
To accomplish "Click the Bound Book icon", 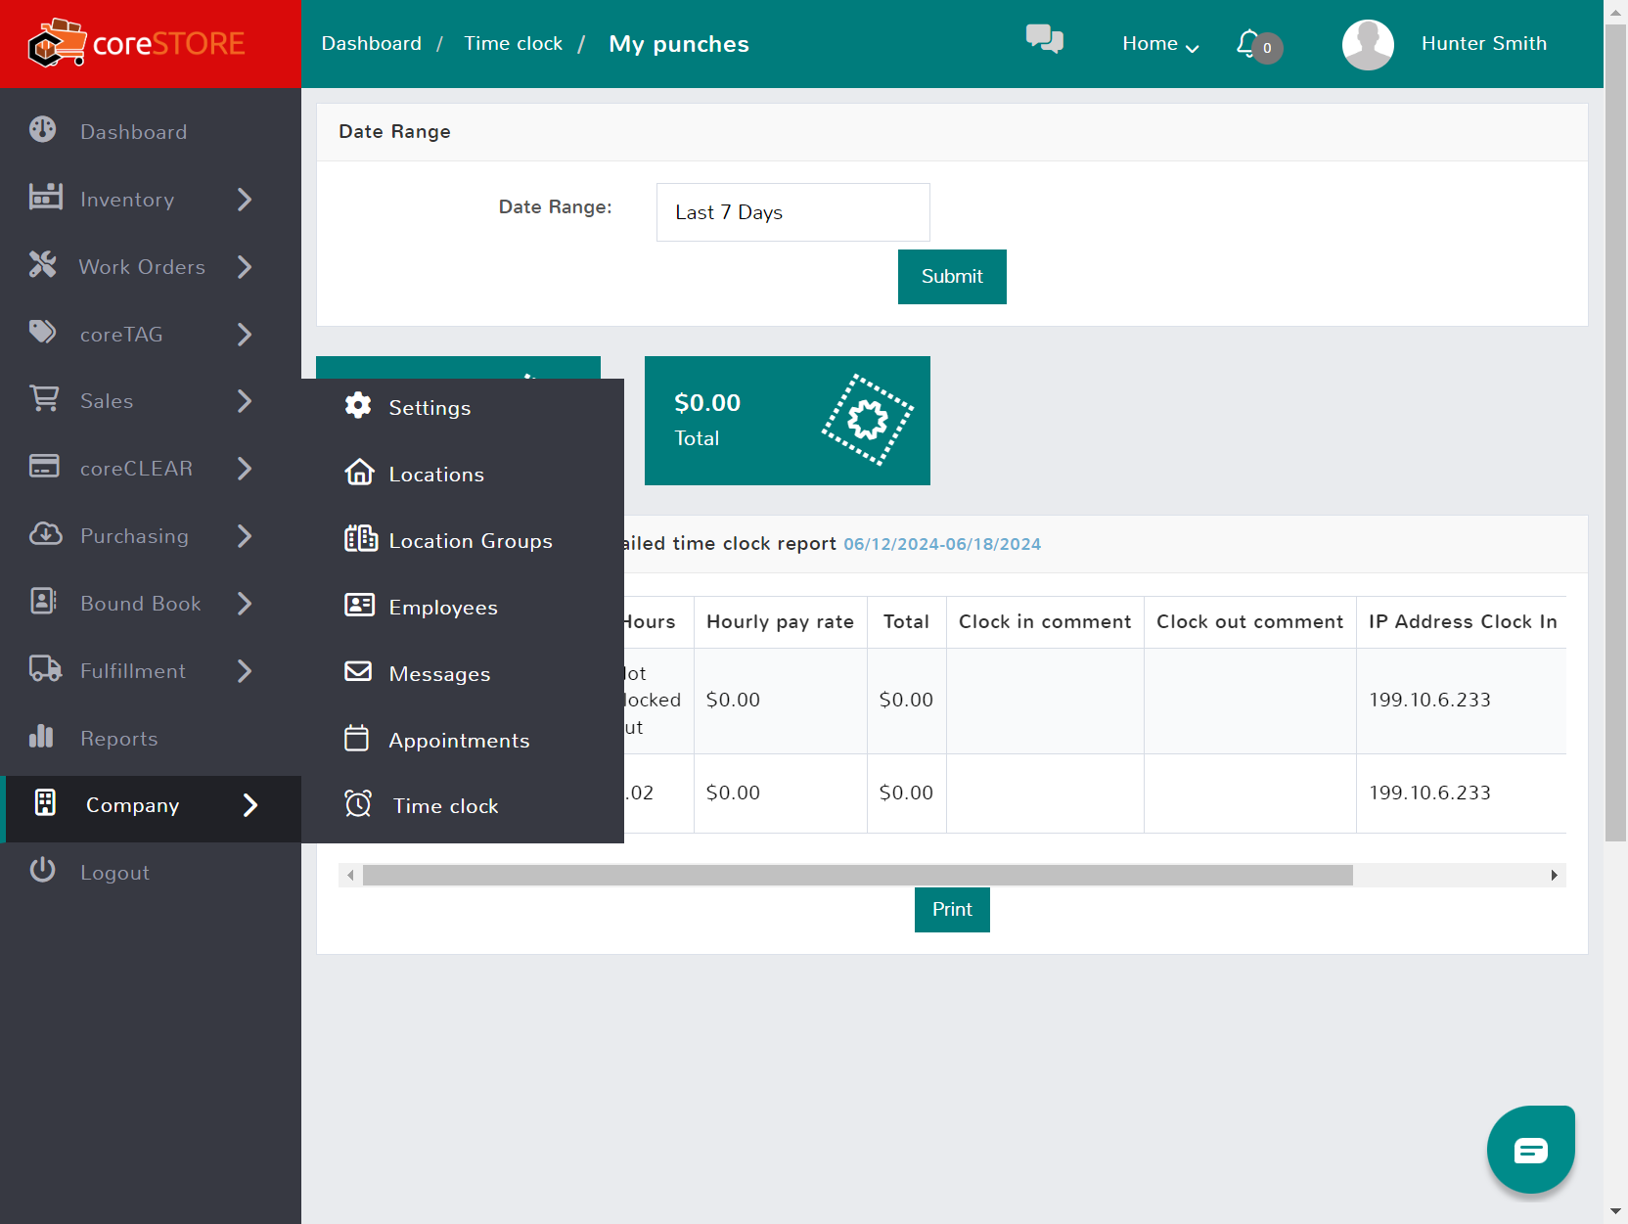I will [x=43, y=601].
